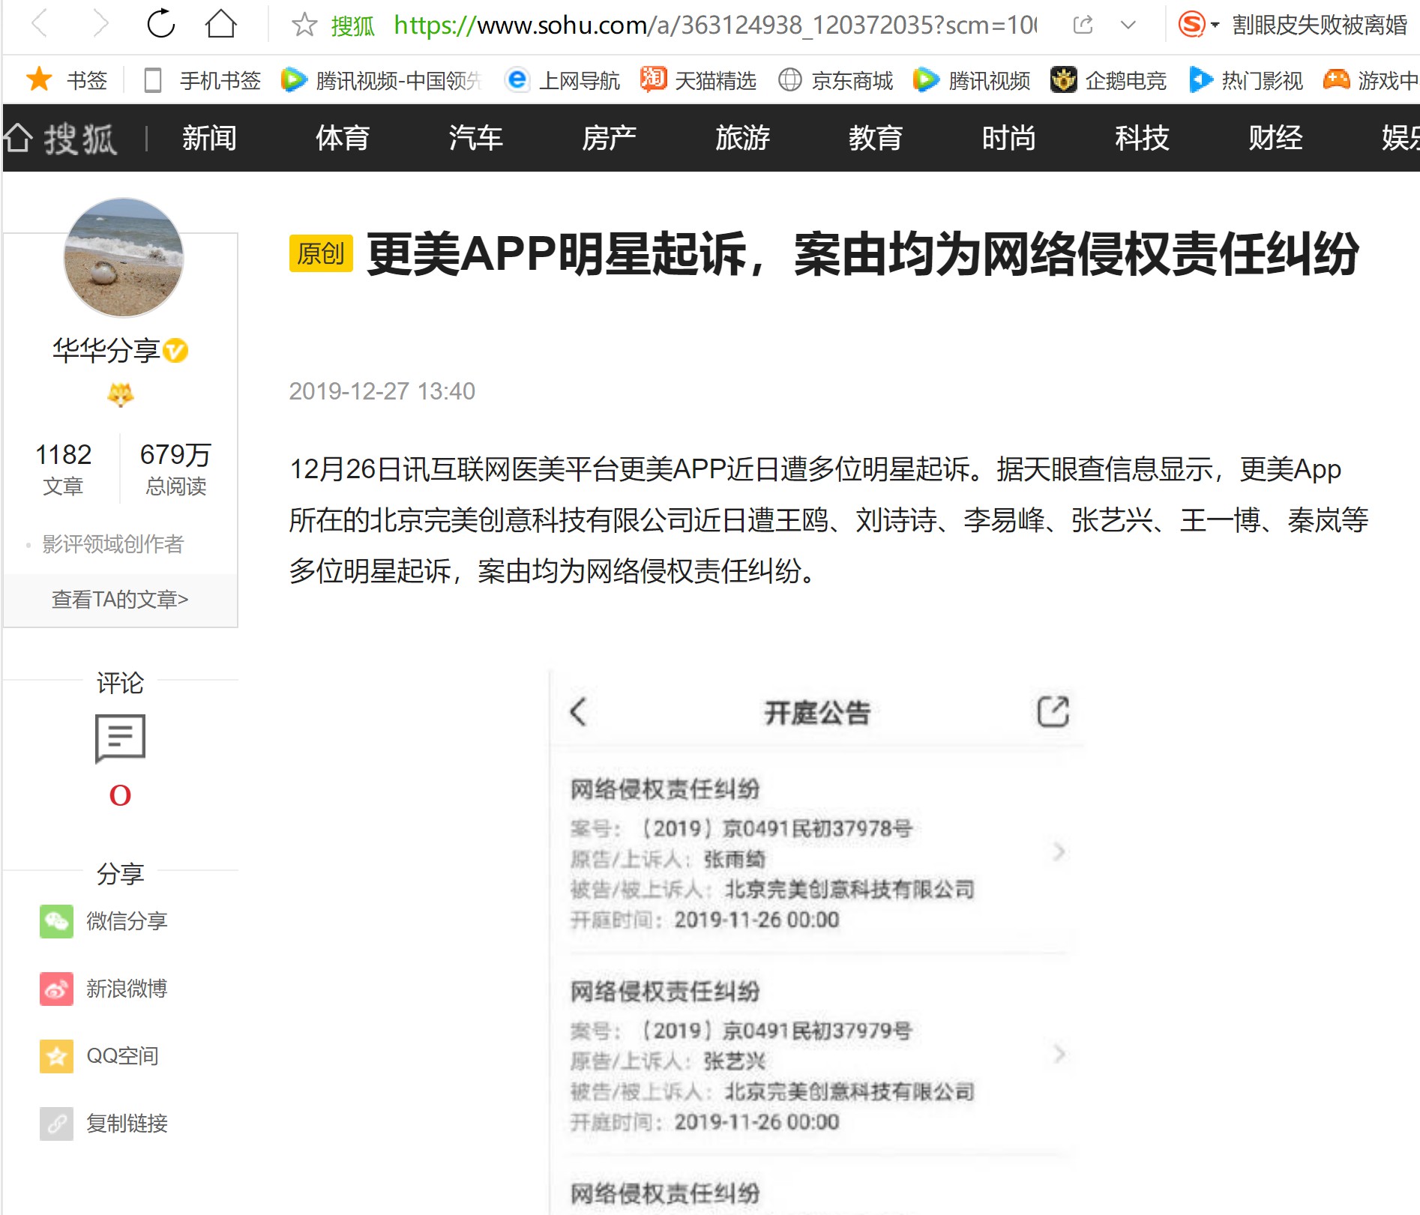1420x1215 pixels.
Task: Open the 教育 nav tab
Action: [x=876, y=138]
